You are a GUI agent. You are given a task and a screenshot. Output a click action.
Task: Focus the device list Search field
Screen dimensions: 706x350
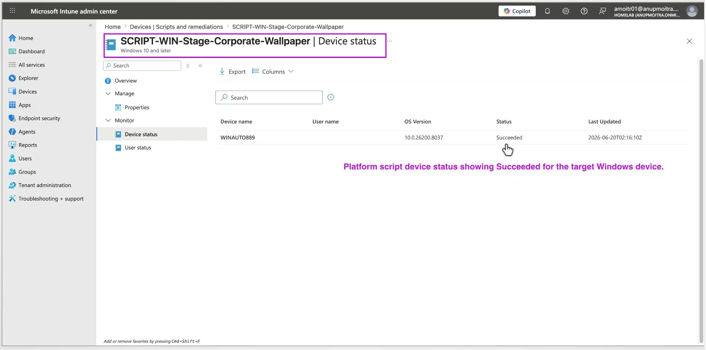pos(269,98)
